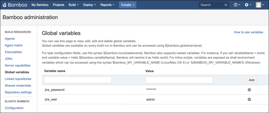The image size is (269, 113).
Task: Focus the Value input field
Action: 179,80
